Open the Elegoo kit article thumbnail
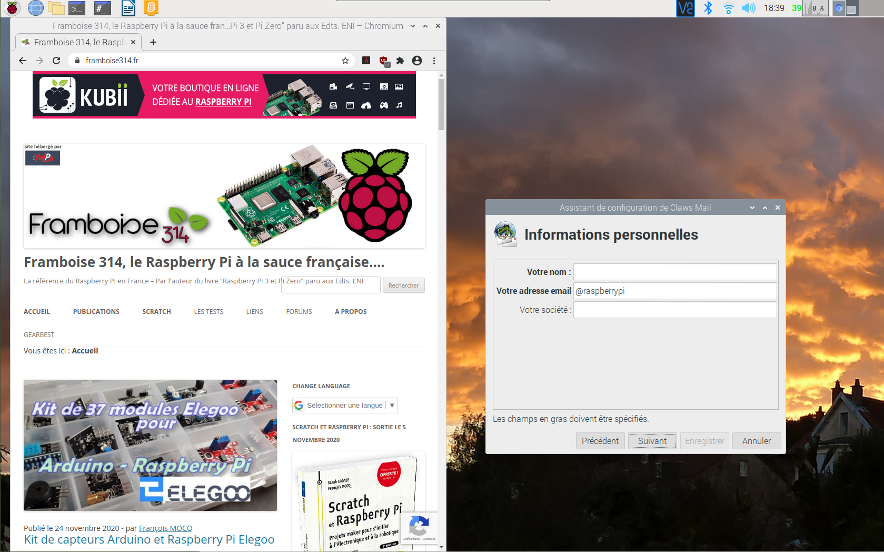884x552 pixels. pyautogui.click(x=150, y=445)
